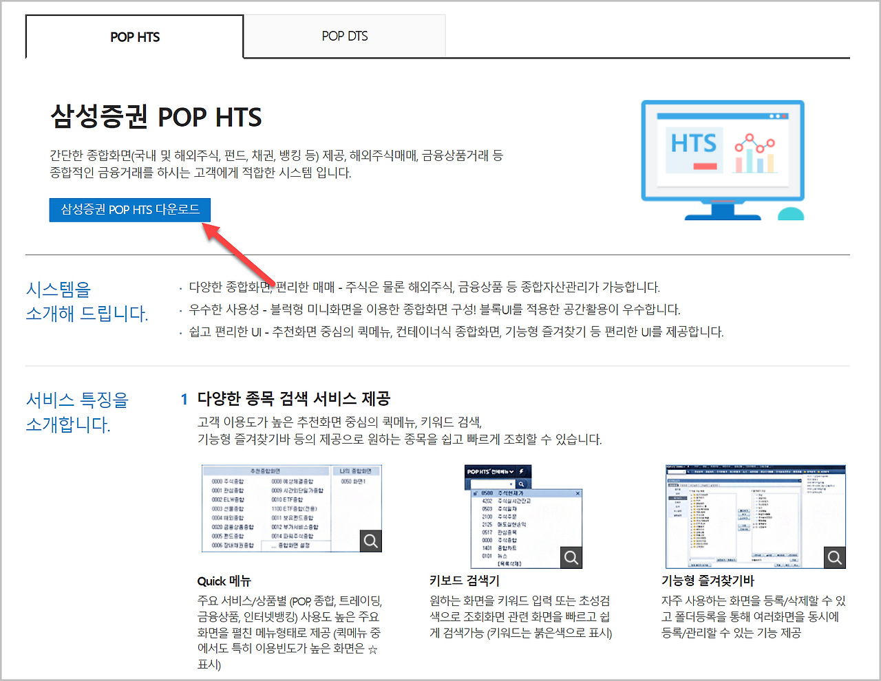Click the Quick 메뉴 caption

[x=224, y=581]
